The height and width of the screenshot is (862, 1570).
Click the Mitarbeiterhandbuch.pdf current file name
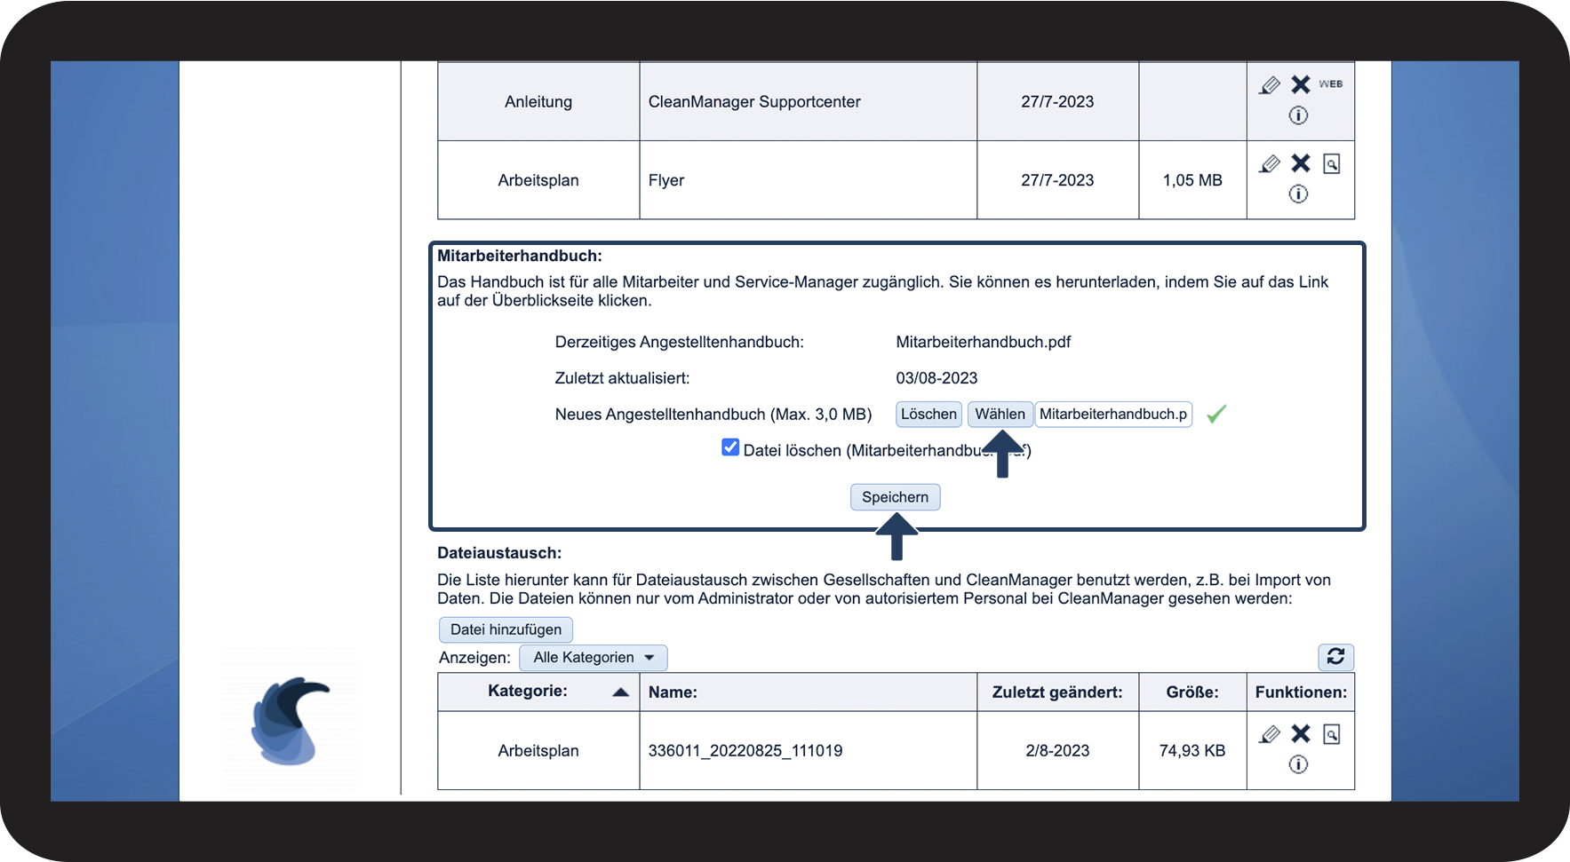(x=984, y=343)
